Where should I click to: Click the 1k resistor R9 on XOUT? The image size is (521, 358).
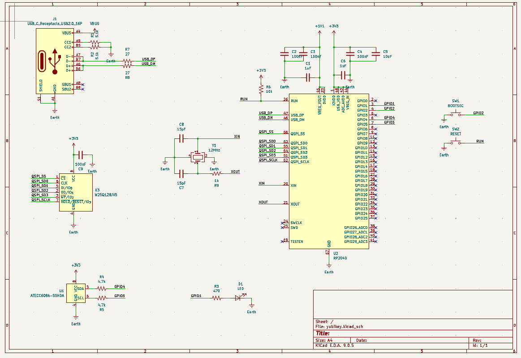(216, 173)
